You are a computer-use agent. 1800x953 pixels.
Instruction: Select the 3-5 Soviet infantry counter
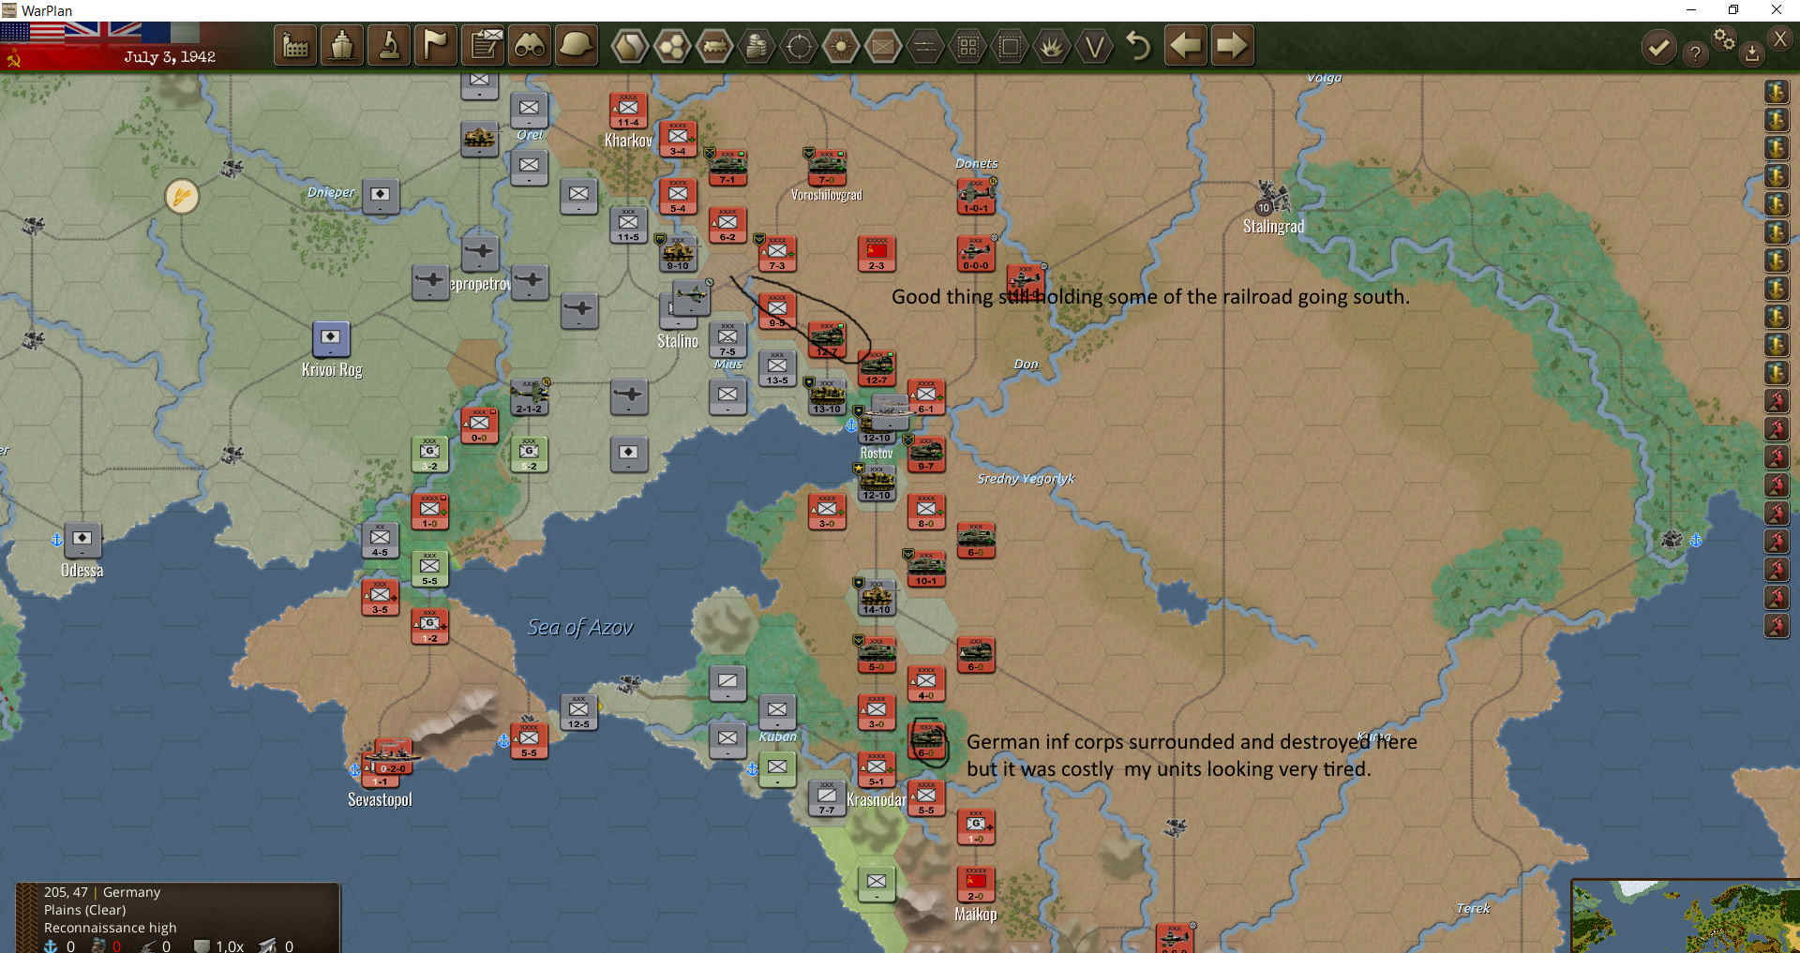click(x=380, y=597)
